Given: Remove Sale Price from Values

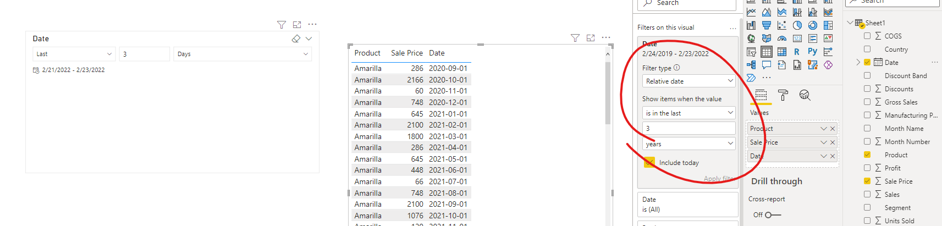Looking at the screenshot, I should tap(833, 142).
